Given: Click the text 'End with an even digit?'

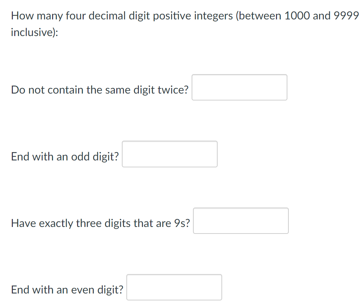Looking at the screenshot, I should tap(67, 290).
